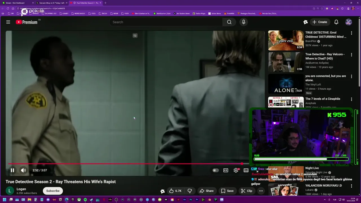
Task: Open 'you are connected, but you are alone' title
Action: pos(325,78)
